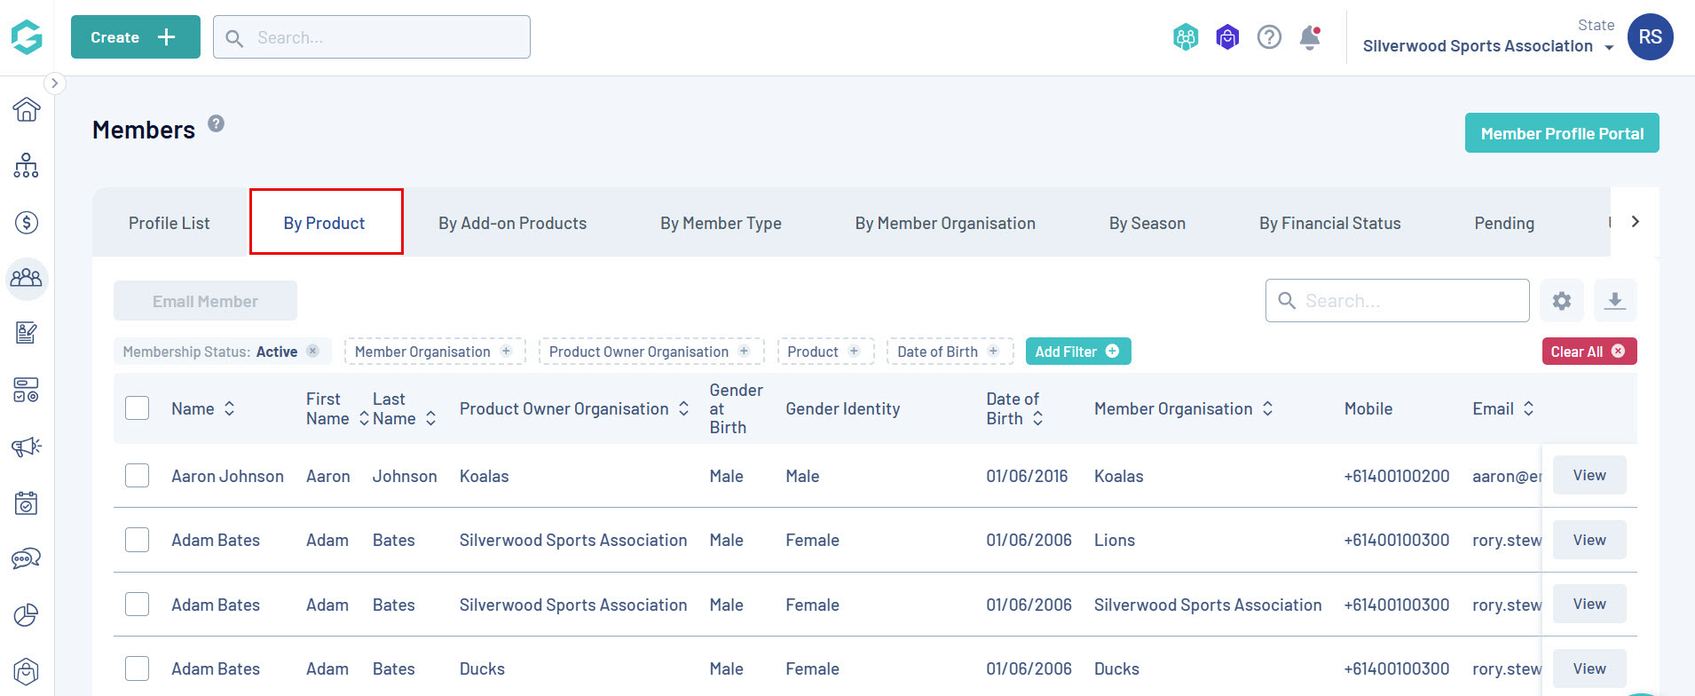Open the Home icon in sidebar

click(27, 109)
